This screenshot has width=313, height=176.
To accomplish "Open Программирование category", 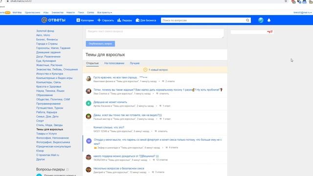I will pos(48,104).
